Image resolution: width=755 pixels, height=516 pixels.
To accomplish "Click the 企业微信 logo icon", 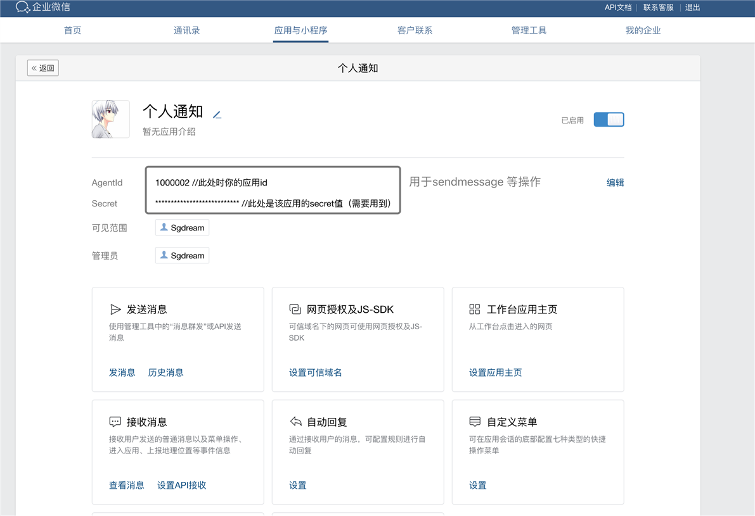I will tap(23, 7).
